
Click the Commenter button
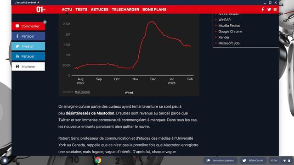28,26
